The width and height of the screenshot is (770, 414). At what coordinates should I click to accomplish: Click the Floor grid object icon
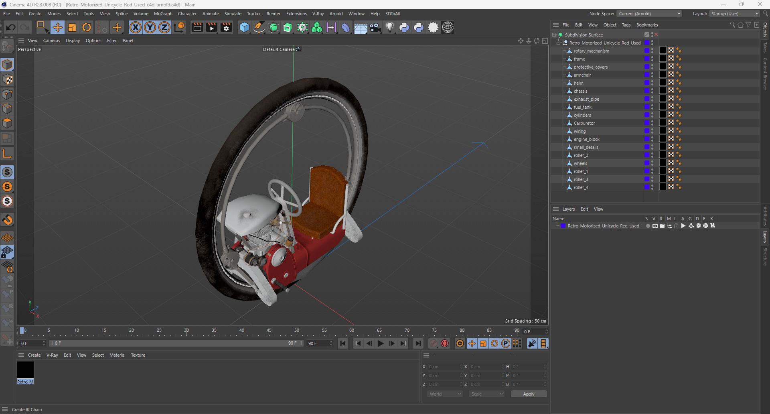pos(361,27)
